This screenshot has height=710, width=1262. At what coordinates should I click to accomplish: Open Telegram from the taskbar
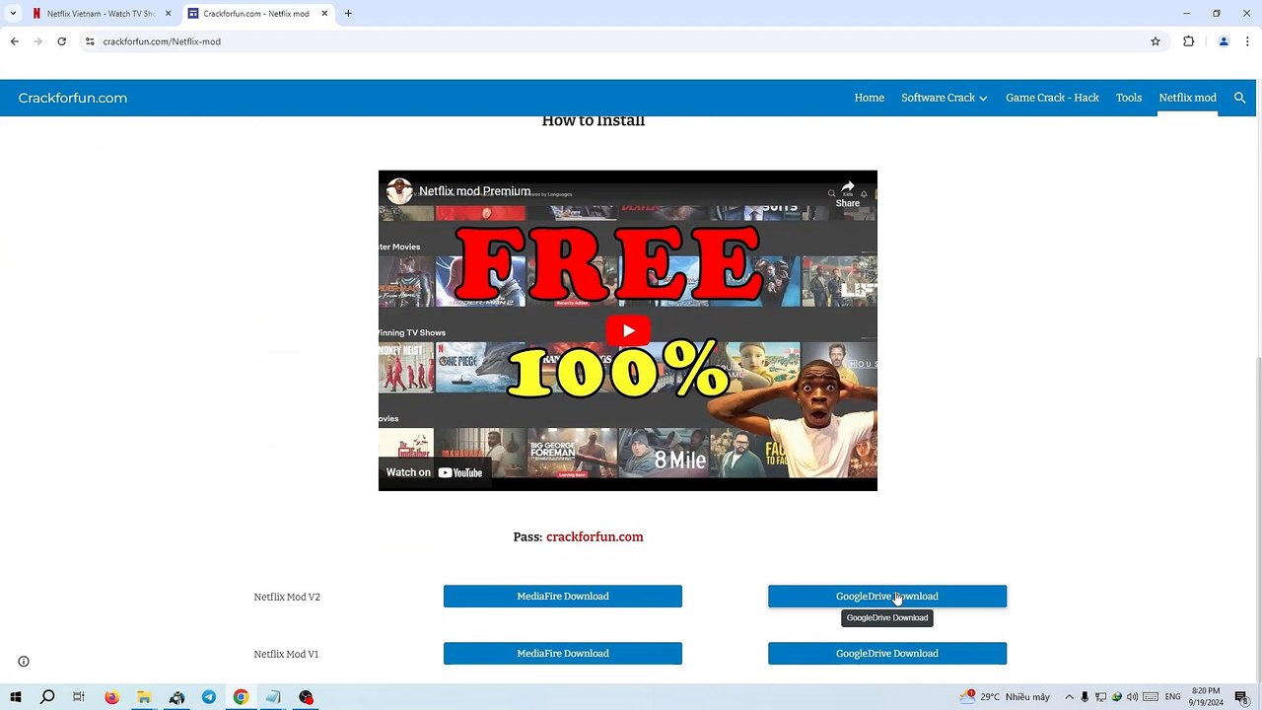209,697
